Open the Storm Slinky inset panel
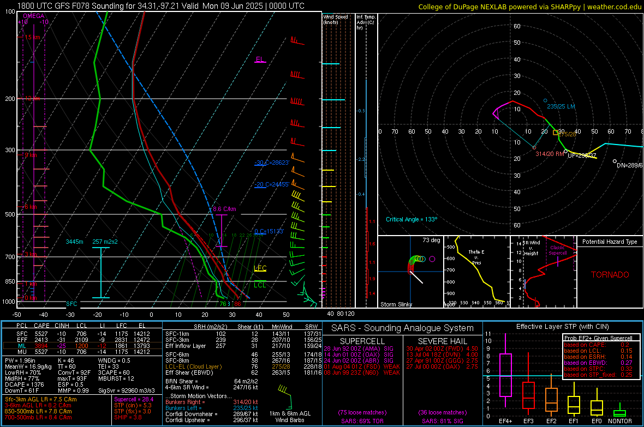Screen dimensions: 644x427 pos(410,272)
